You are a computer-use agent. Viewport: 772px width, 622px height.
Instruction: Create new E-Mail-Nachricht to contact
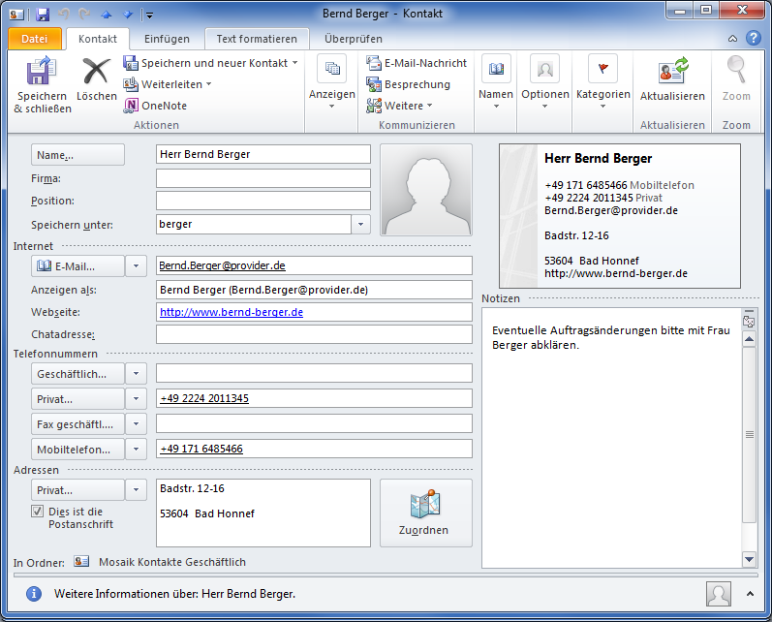click(x=417, y=63)
